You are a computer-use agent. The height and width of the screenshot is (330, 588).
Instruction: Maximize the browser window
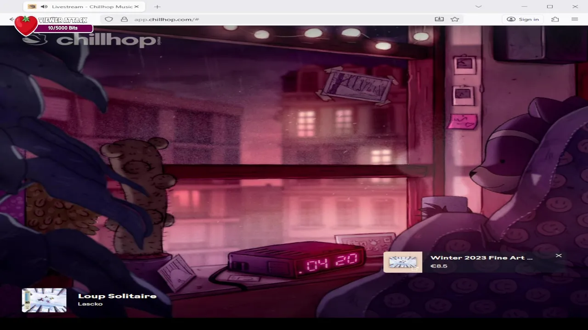click(x=550, y=6)
